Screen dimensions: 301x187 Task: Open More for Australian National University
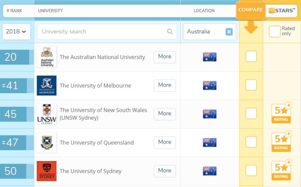tap(165, 57)
